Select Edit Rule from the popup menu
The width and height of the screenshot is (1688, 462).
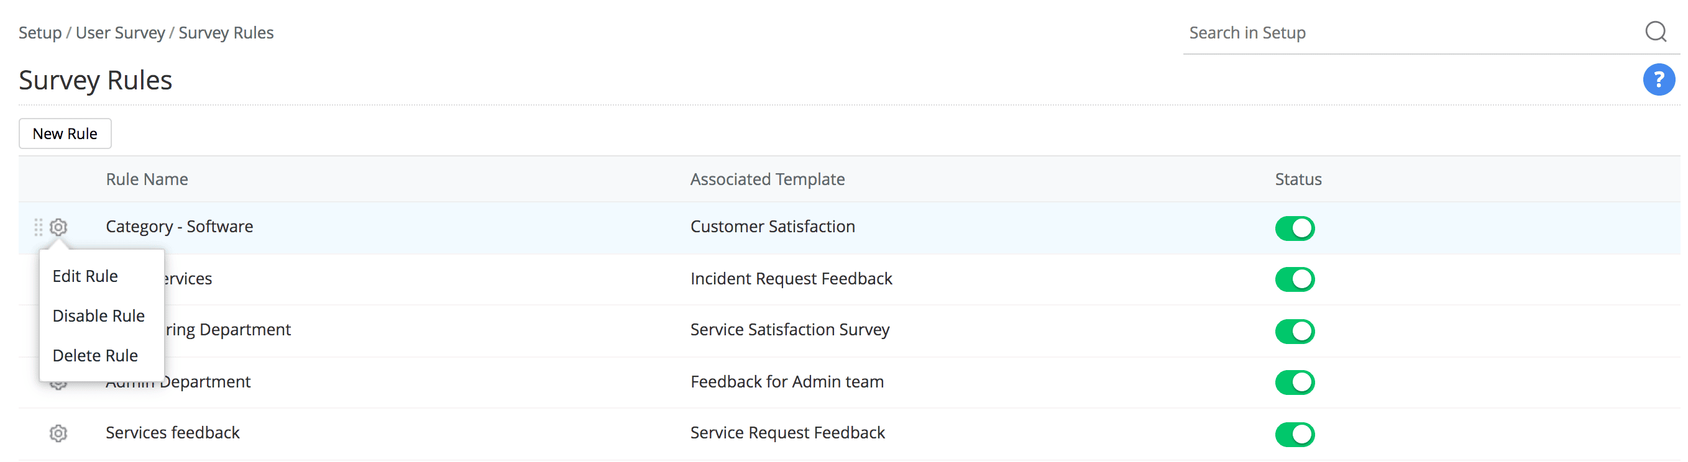pos(85,276)
